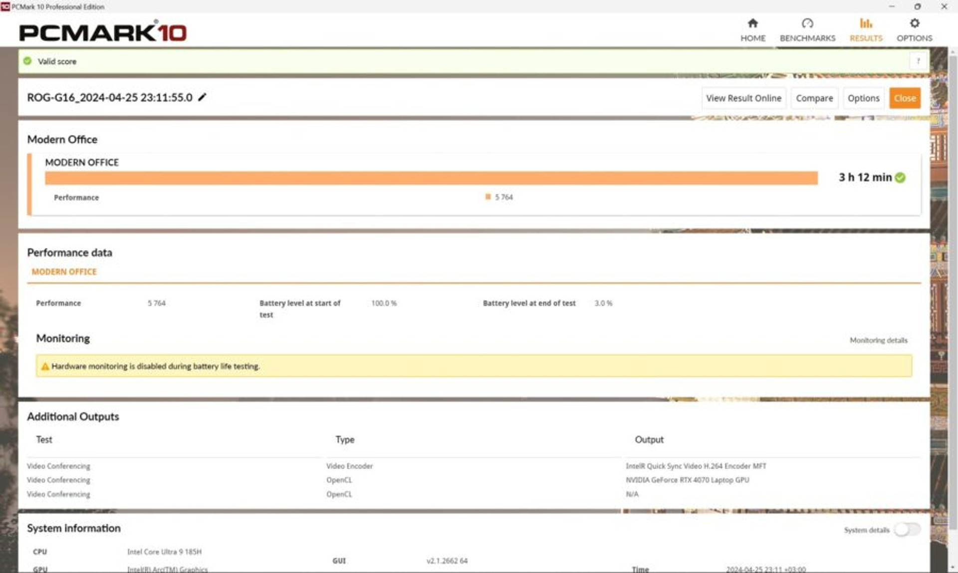Click the 100.0 % battery start value

[384, 303]
